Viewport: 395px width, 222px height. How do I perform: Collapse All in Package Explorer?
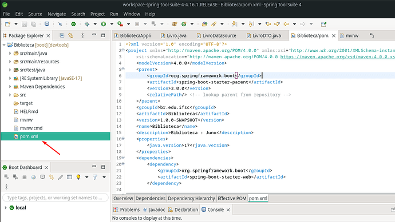[62, 35]
